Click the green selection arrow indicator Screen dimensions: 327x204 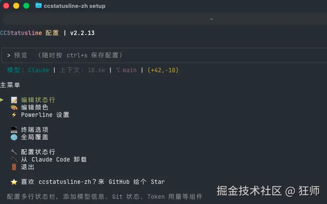[2, 100]
